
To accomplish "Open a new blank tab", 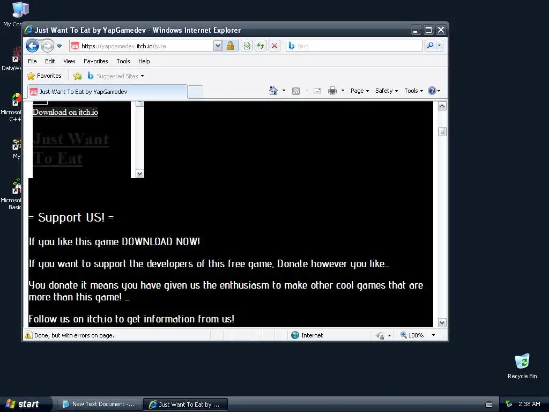I will [x=195, y=92].
